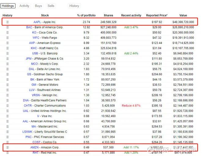Switch to the Sells tab

point(51,6)
